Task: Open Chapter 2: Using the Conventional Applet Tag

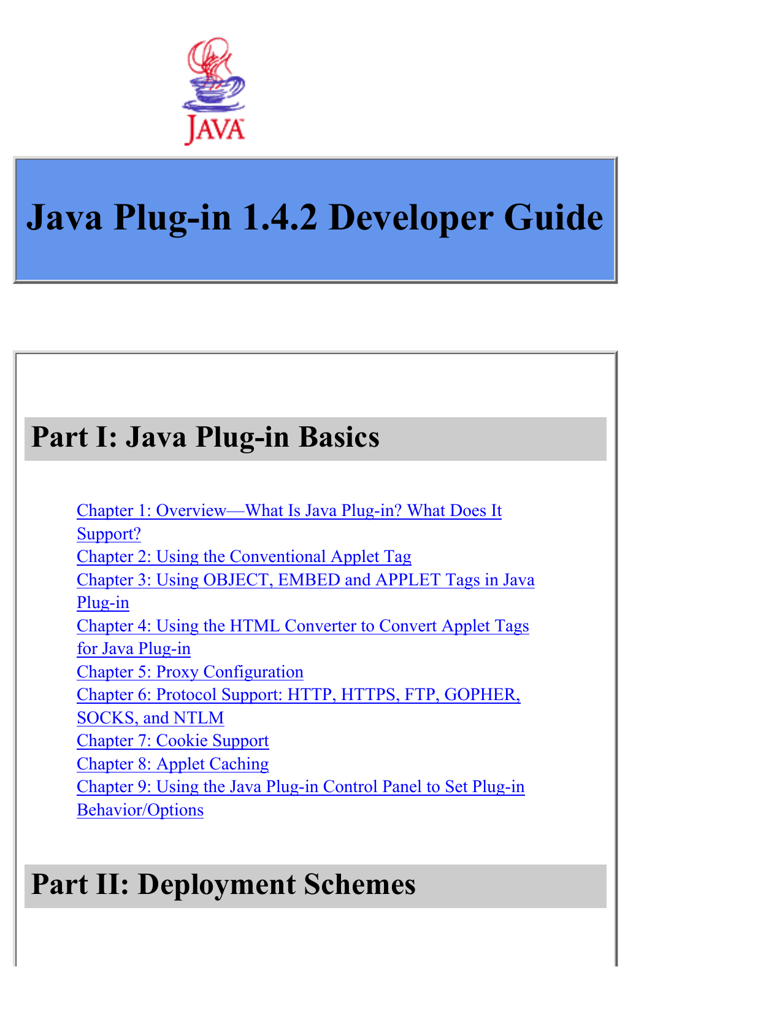Action: coord(243,557)
